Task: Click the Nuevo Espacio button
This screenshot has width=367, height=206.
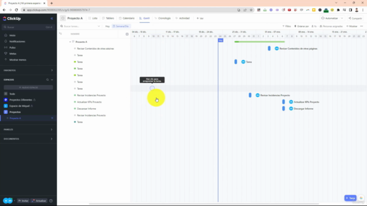Action: pos(28,88)
